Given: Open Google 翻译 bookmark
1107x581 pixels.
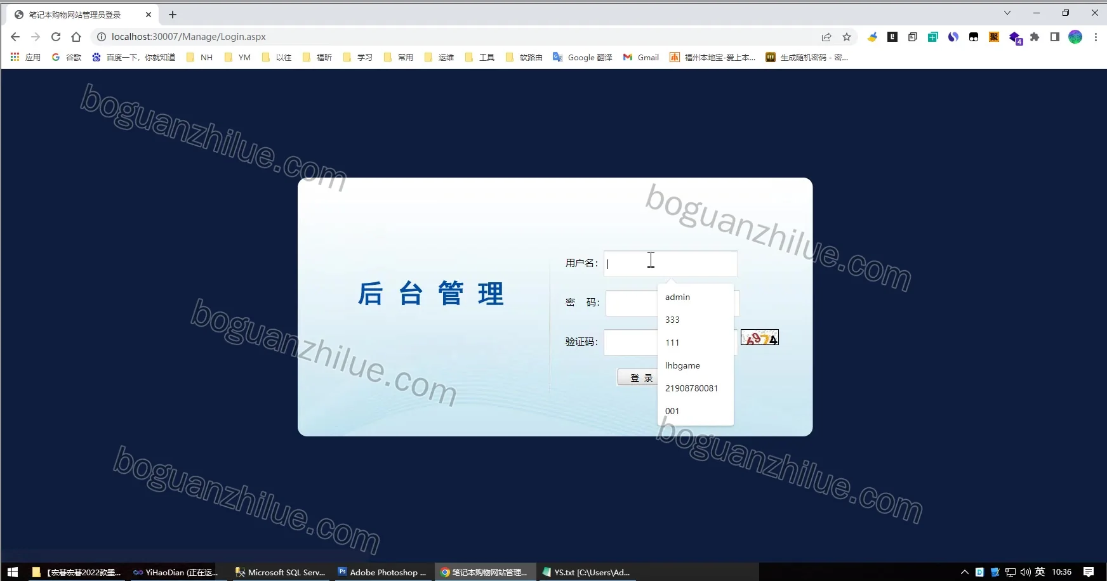Looking at the screenshot, I should [x=583, y=57].
